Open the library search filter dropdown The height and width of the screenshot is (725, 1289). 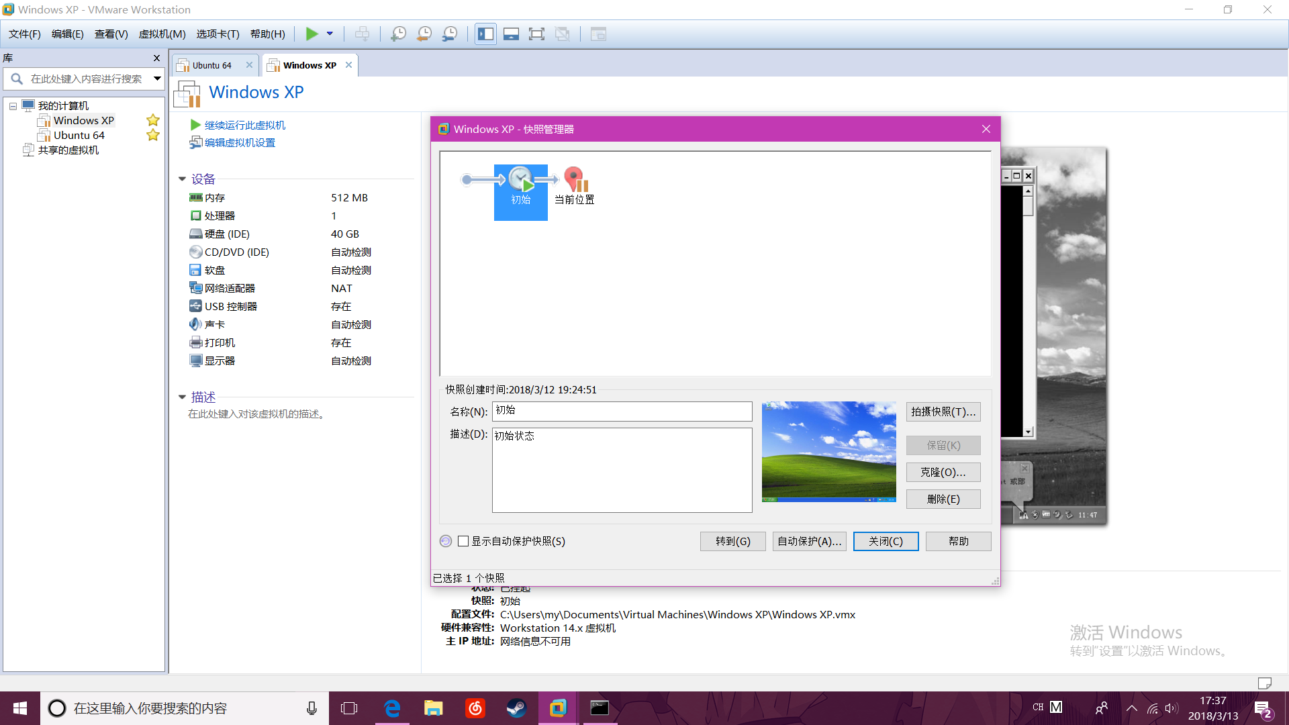(157, 79)
